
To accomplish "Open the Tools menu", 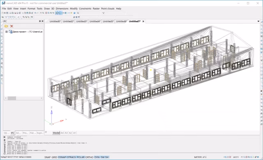I will 39,9.
